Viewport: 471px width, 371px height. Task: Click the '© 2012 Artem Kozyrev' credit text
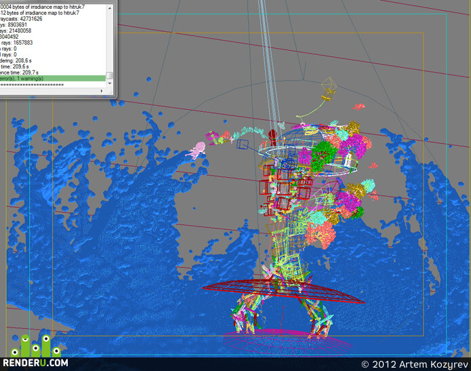[x=415, y=364]
